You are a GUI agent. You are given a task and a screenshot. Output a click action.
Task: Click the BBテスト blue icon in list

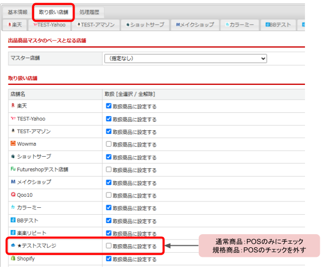[13, 220]
